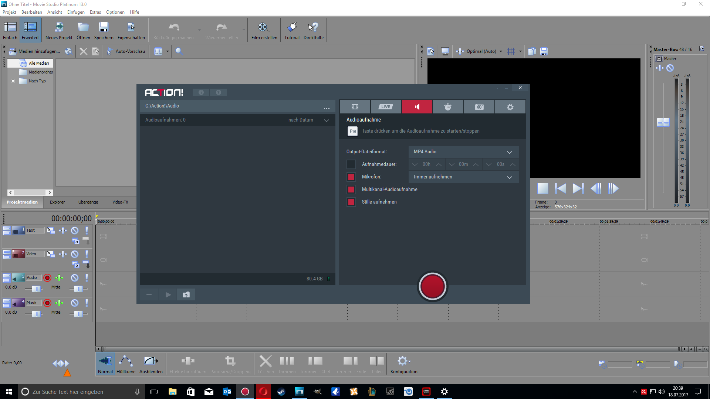Switch to Explorer tab
The image size is (710, 399).
tap(57, 202)
